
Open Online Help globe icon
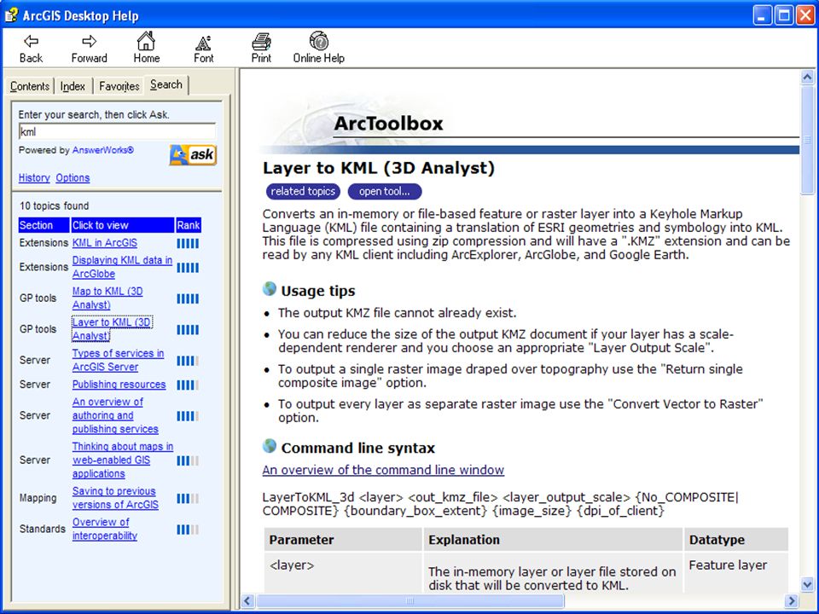click(318, 41)
